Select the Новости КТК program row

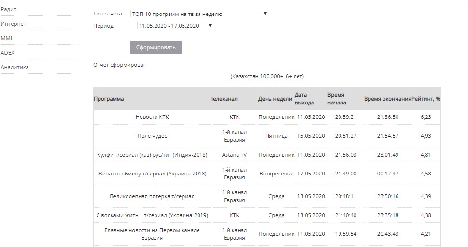(x=152, y=117)
